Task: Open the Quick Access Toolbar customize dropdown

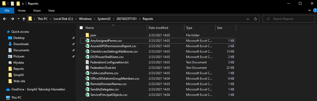Action: click(23, 4)
